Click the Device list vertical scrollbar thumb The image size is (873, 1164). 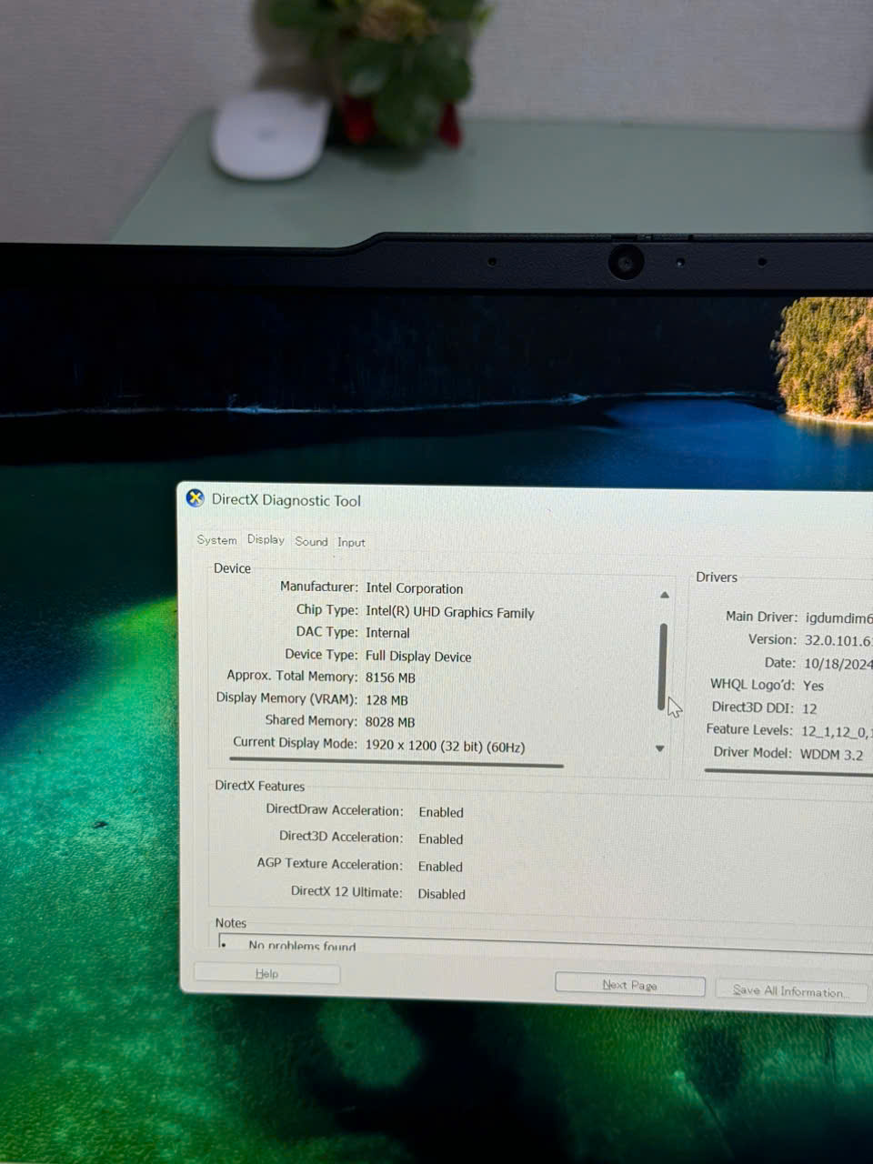662,666
